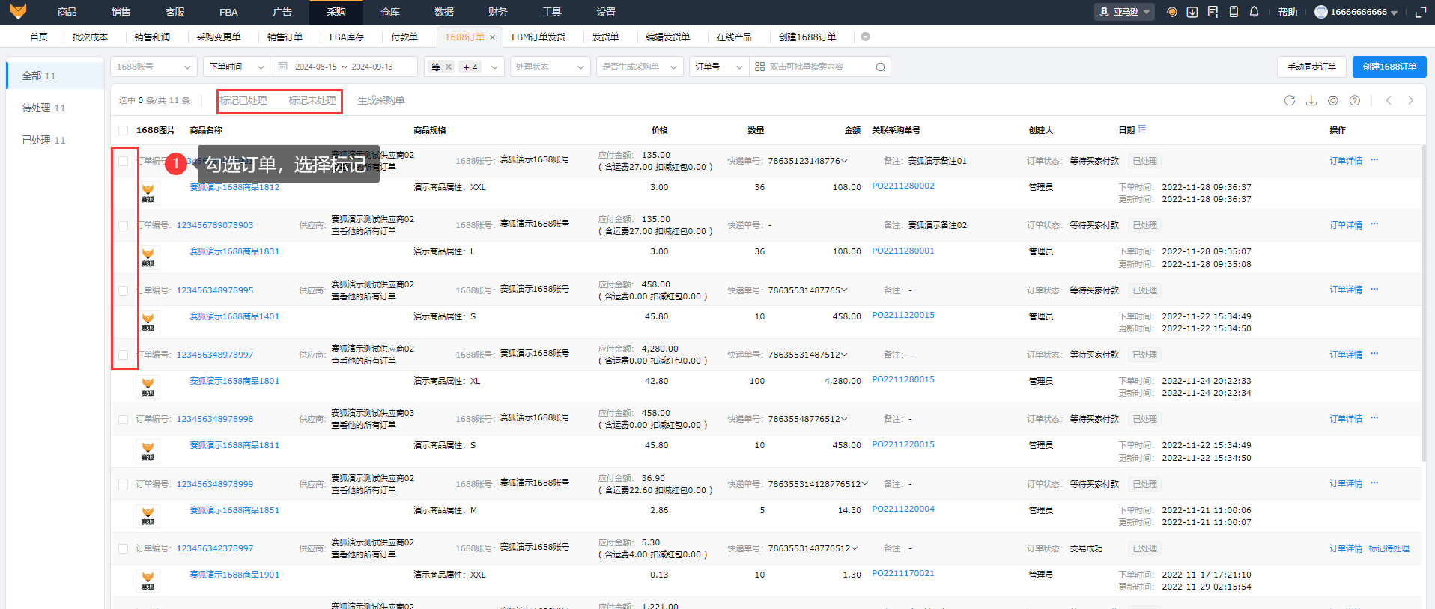The width and height of the screenshot is (1435, 609).
Task: Click the refresh icon above the table
Action: click(x=1289, y=100)
